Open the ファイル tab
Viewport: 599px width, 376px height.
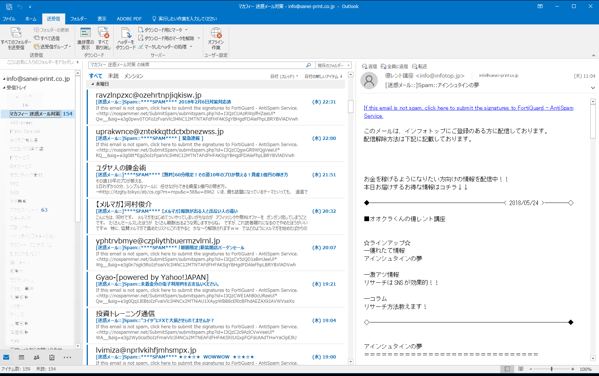tap(9, 19)
